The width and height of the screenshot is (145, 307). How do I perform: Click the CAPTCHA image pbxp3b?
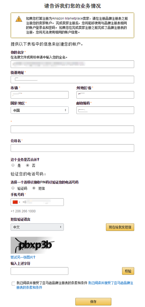pyautogui.click(x=33, y=245)
